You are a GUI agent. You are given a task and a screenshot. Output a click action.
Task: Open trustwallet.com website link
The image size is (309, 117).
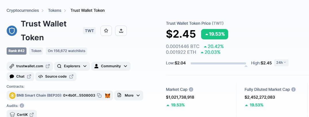[x=30, y=66]
